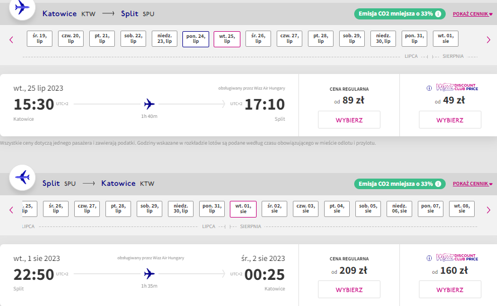Open Wizz Discount Club info for outbound flight
Viewport: 497px width, 306px height.
[x=429, y=88]
